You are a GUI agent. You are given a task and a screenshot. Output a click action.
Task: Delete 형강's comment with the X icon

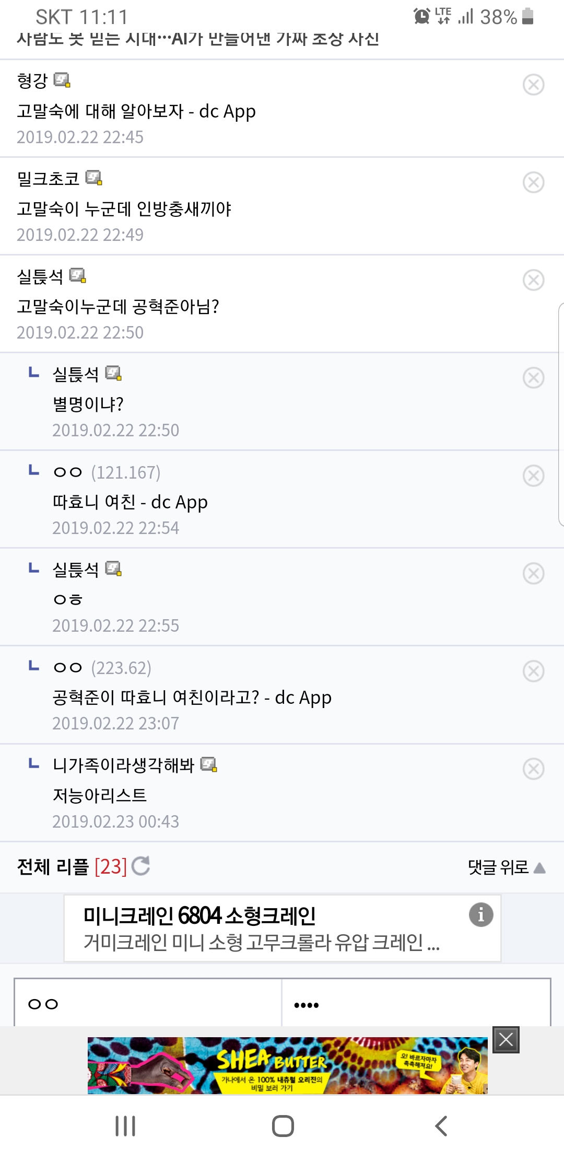533,85
